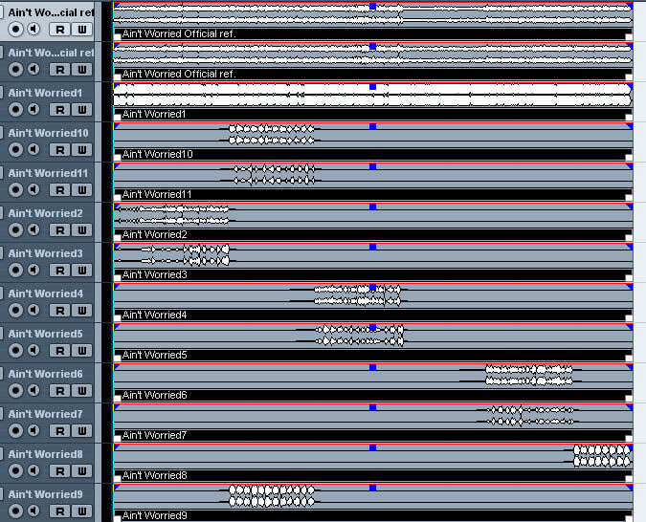646x522 pixels.
Task: Click Read button on Ain't Worried10
Action: [59, 149]
